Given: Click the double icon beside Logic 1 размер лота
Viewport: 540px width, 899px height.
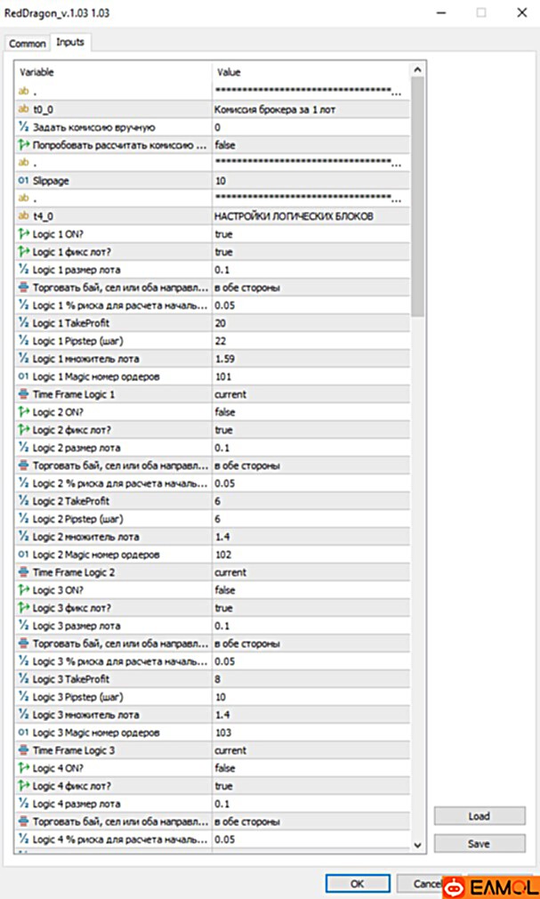Looking at the screenshot, I should (x=23, y=269).
